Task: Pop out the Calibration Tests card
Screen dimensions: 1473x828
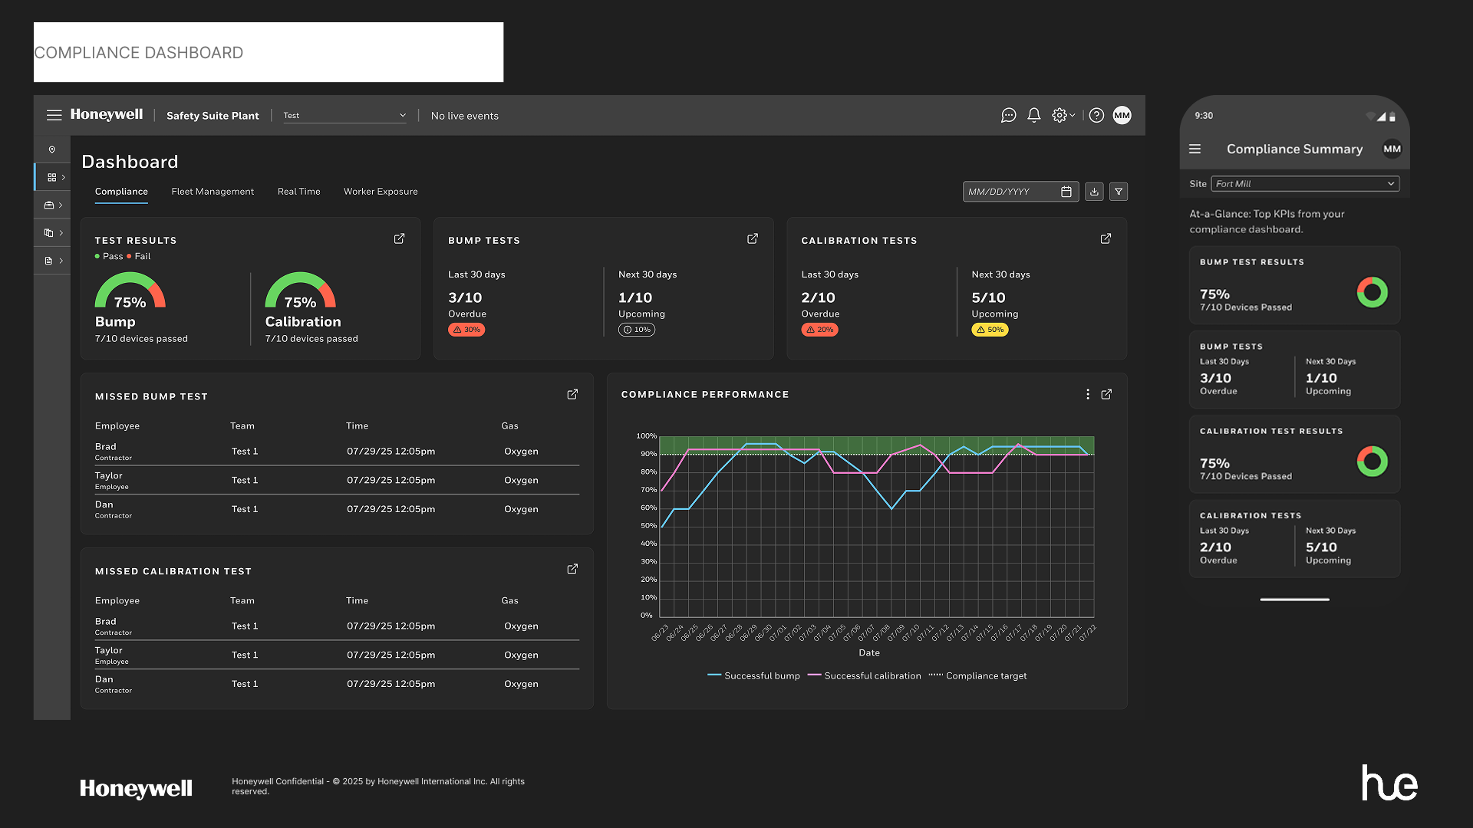Action: (1106, 238)
